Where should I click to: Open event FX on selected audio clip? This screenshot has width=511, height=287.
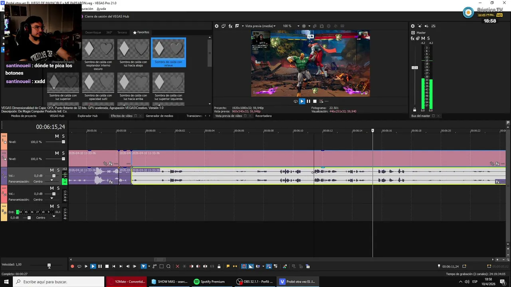click(497, 182)
